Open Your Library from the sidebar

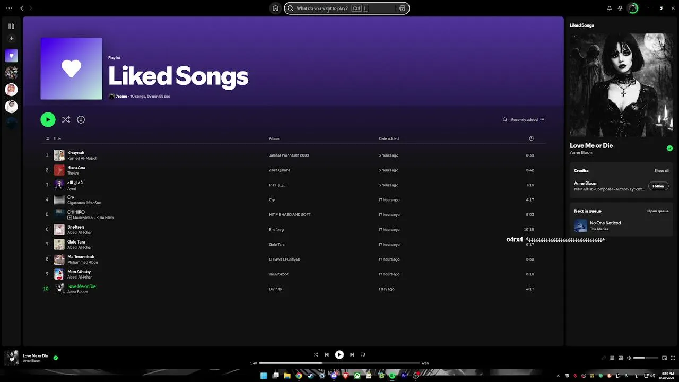pyautogui.click(x=11, y=26)
